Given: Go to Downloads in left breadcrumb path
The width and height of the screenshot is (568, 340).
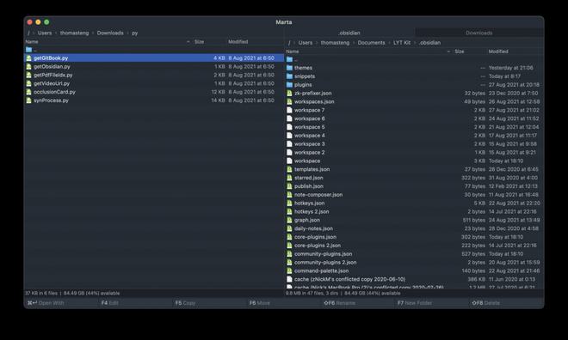Looking at the screenshot, I should 110,33.
